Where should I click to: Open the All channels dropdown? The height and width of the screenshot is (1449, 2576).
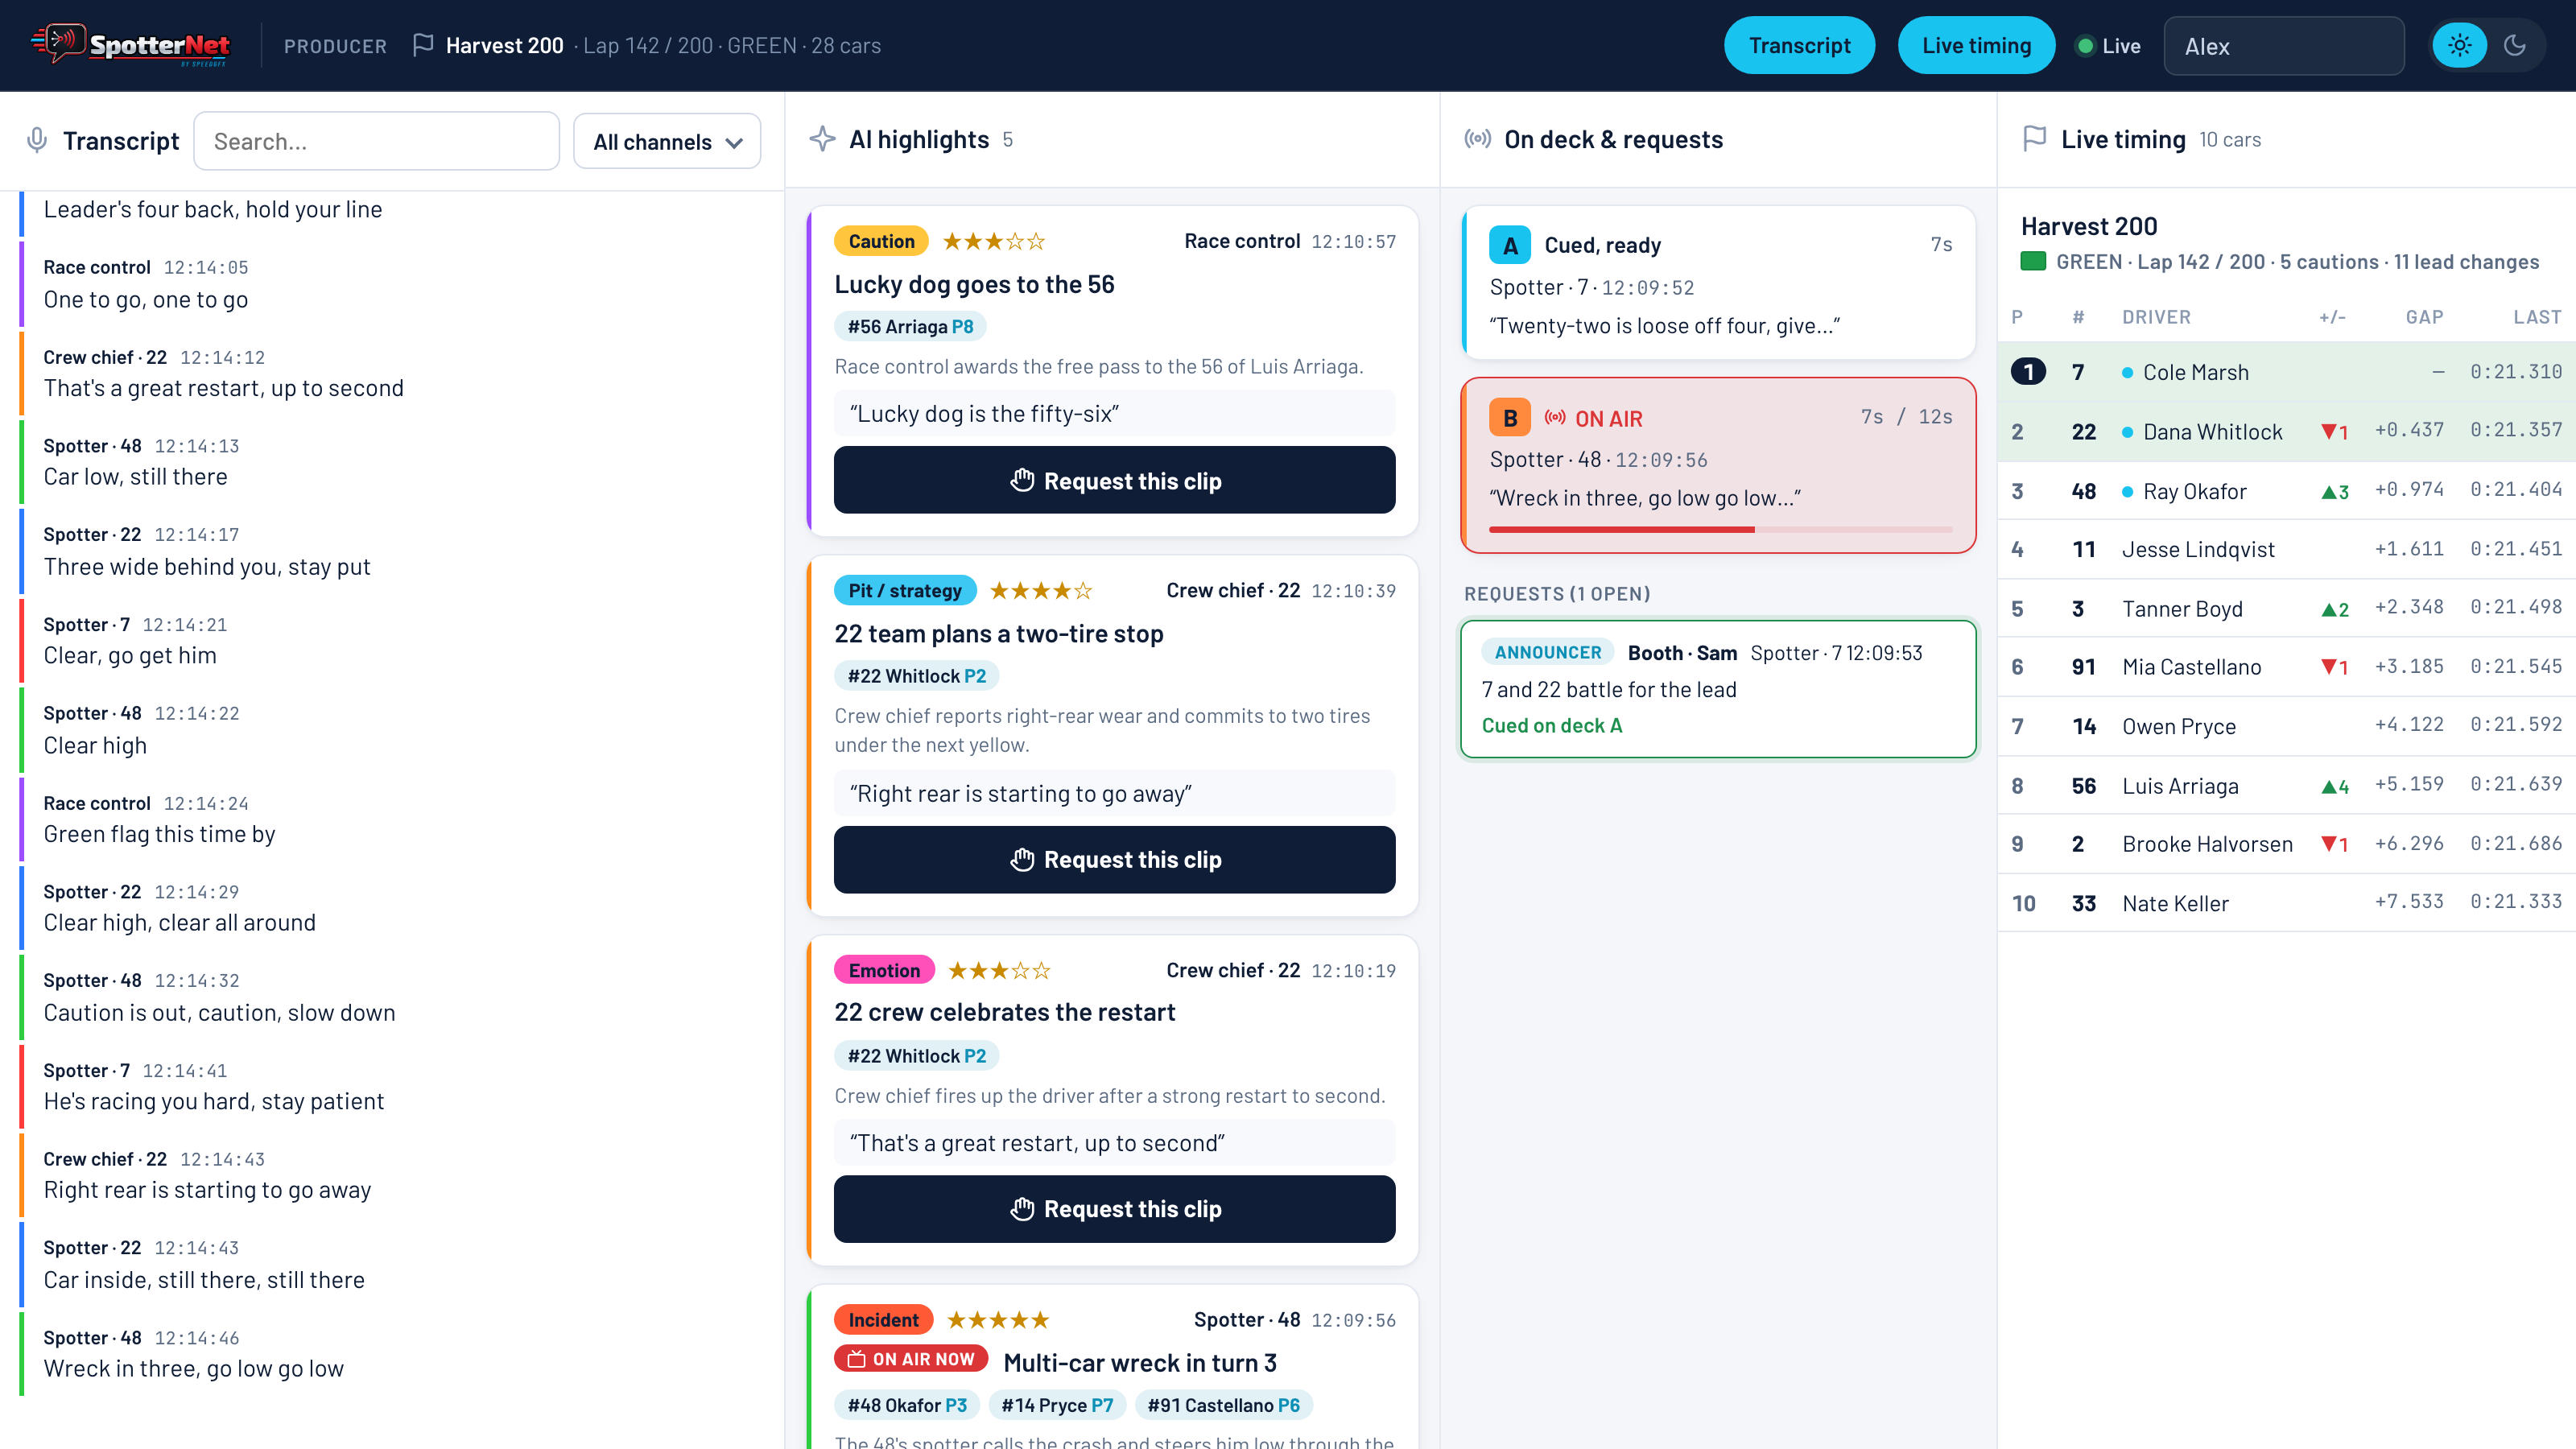667,141
